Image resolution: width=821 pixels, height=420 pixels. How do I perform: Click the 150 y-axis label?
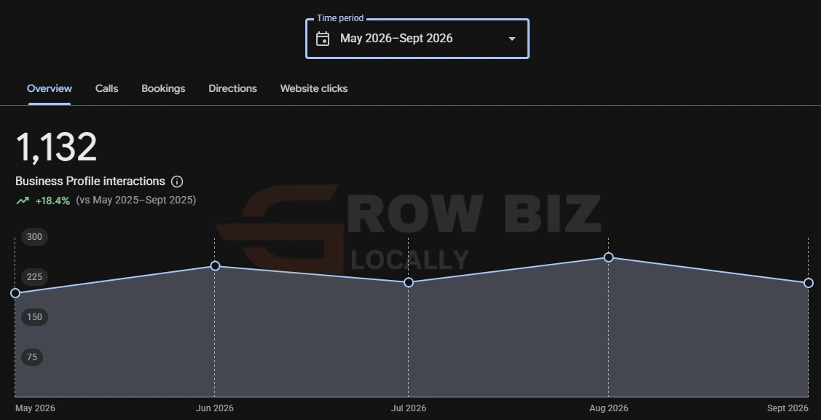coord(34,317)
